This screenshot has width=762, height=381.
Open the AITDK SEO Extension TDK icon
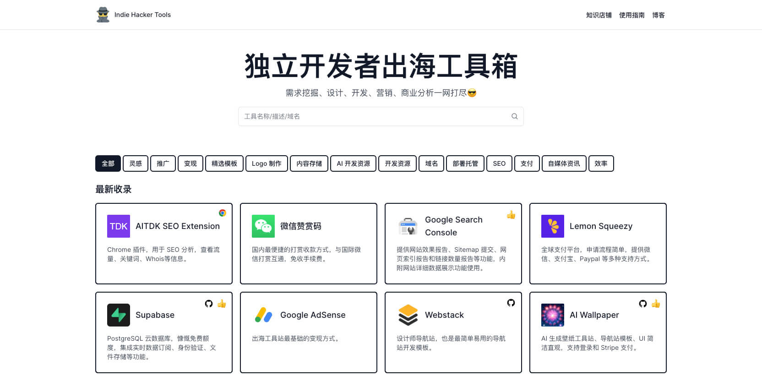[119, 226]
